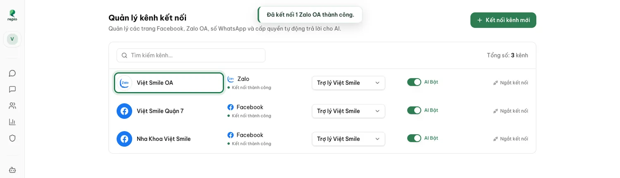Open the bar chart analytics icon
The height and width of the screenshot is (178, 620).
(x=12, y=122)
